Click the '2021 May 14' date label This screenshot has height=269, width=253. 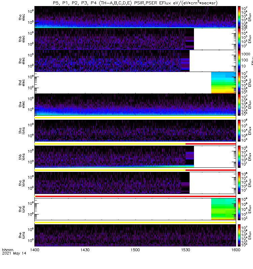14,253
